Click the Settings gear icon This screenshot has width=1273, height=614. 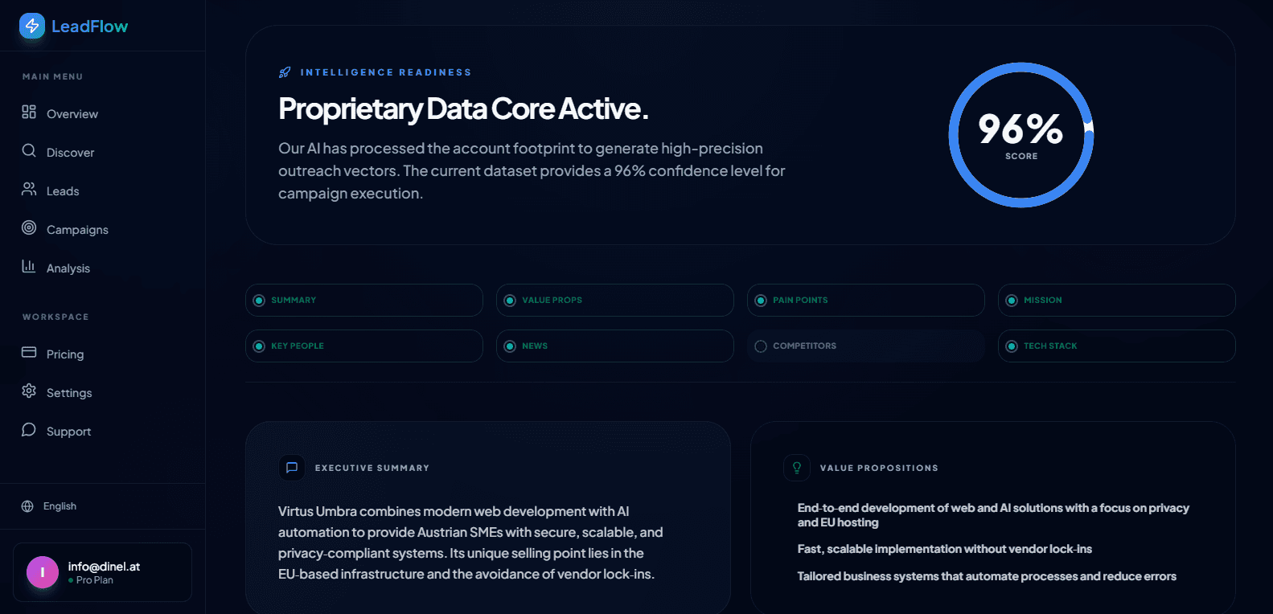29,391
